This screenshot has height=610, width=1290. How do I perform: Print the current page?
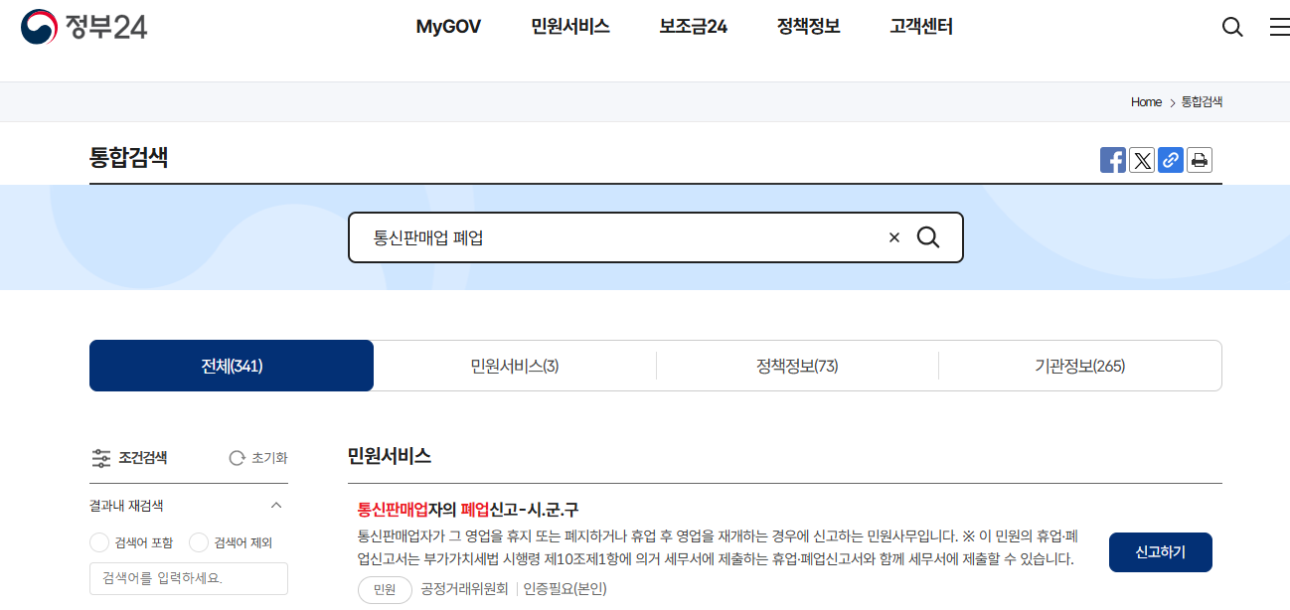tap(1199, 160)
